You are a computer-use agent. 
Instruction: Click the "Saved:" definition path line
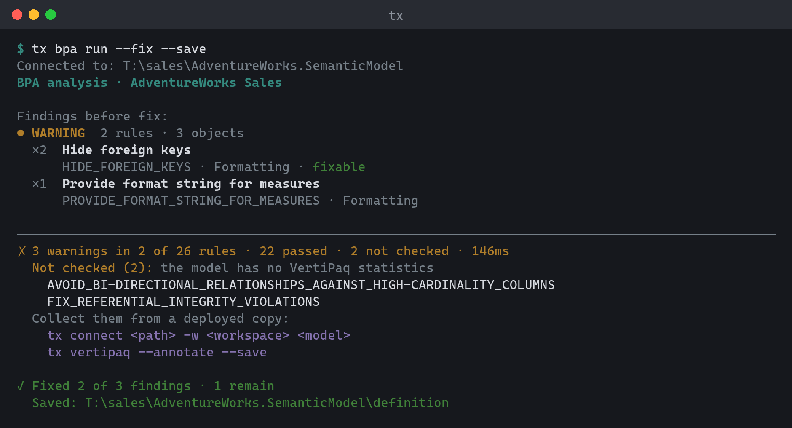(x=240, y=403)
